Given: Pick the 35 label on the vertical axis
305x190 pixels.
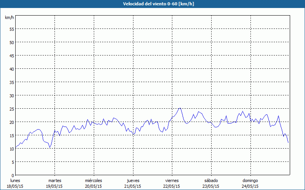Looking at the screenshot, I should point(11,82).
